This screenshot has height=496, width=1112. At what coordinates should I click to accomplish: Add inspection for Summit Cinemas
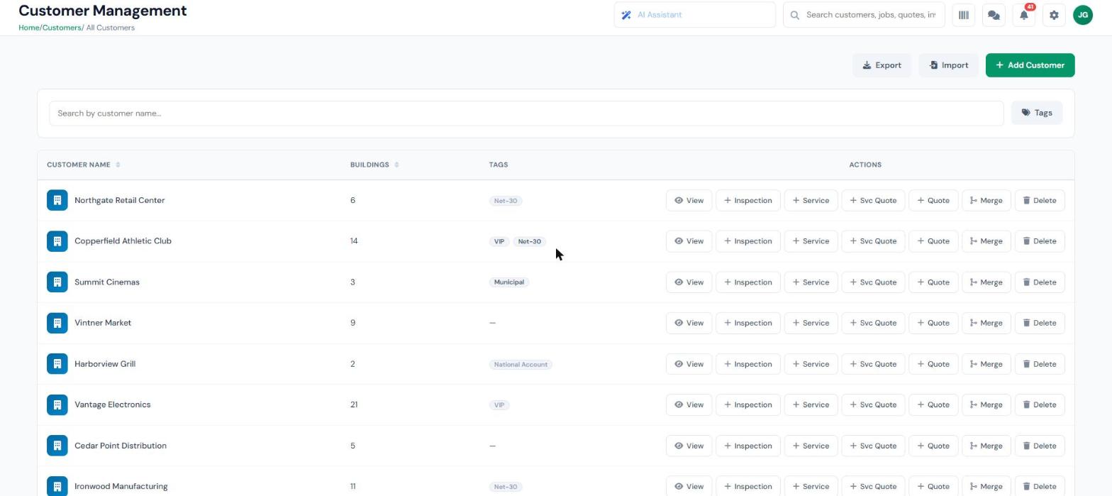click(748, 282)
